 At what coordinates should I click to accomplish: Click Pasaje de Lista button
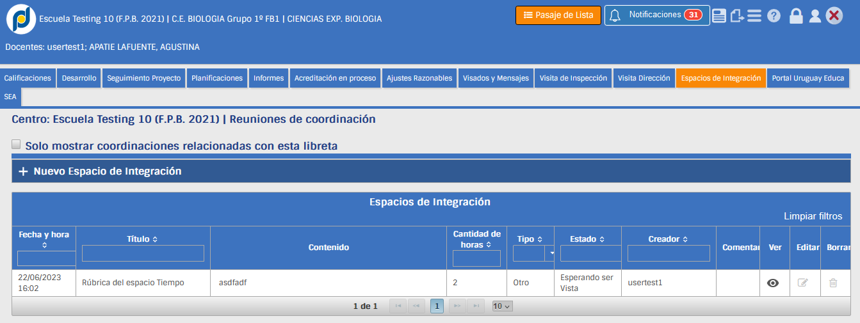tap(558, 15)
